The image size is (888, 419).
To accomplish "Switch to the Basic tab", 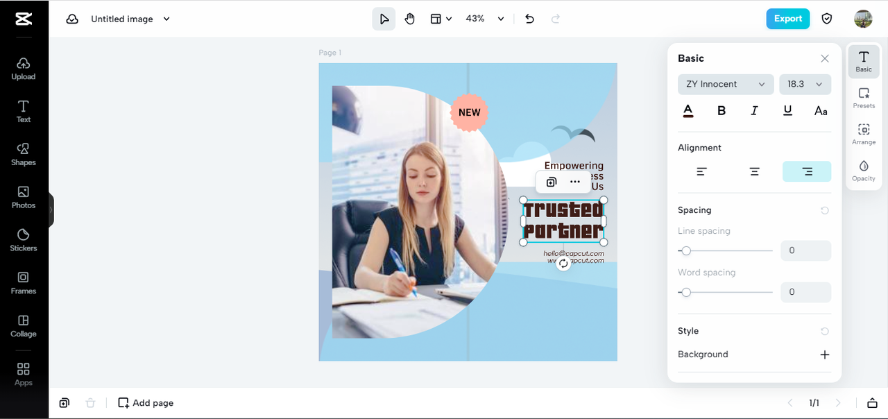I will [864, 61].
